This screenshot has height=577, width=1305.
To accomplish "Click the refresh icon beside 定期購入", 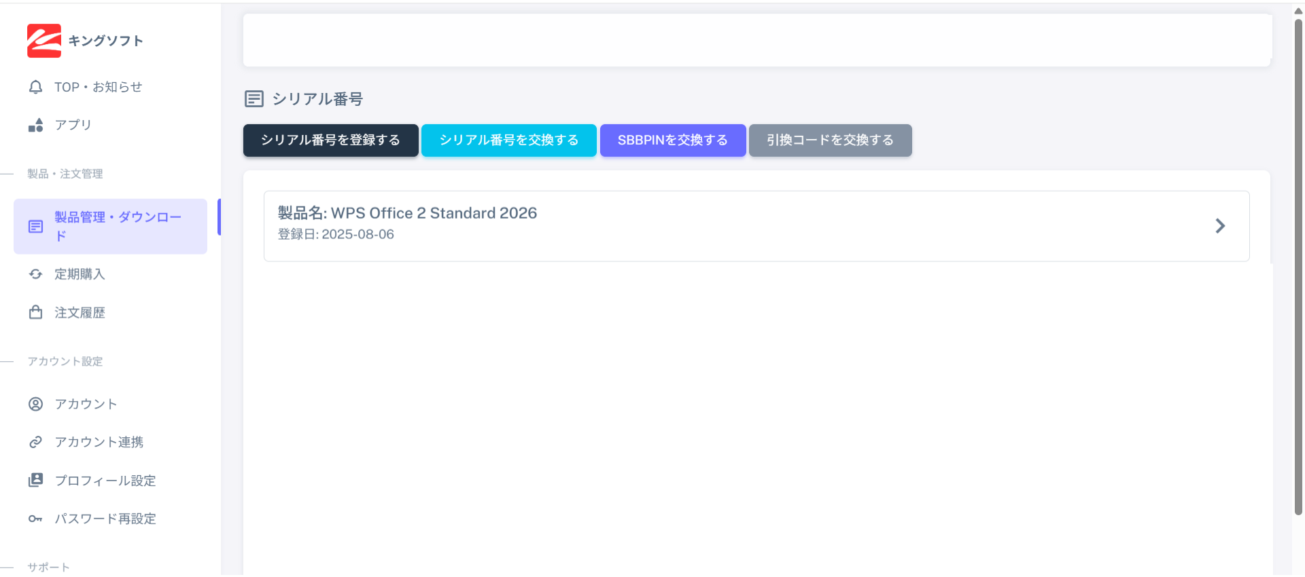I will (35, 274).
